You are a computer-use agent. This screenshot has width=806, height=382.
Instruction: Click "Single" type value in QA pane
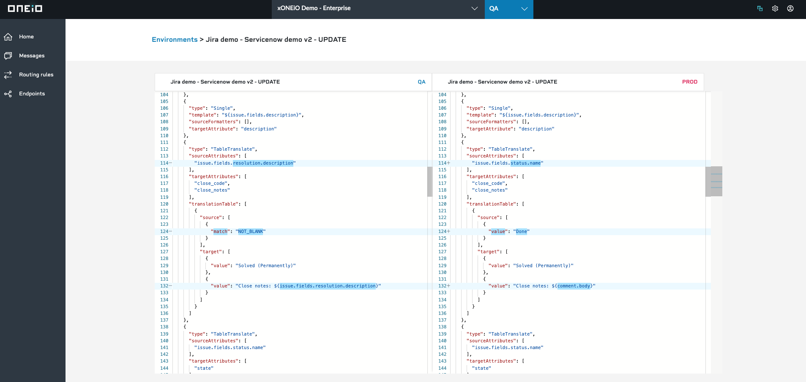[x=222, y=108]
